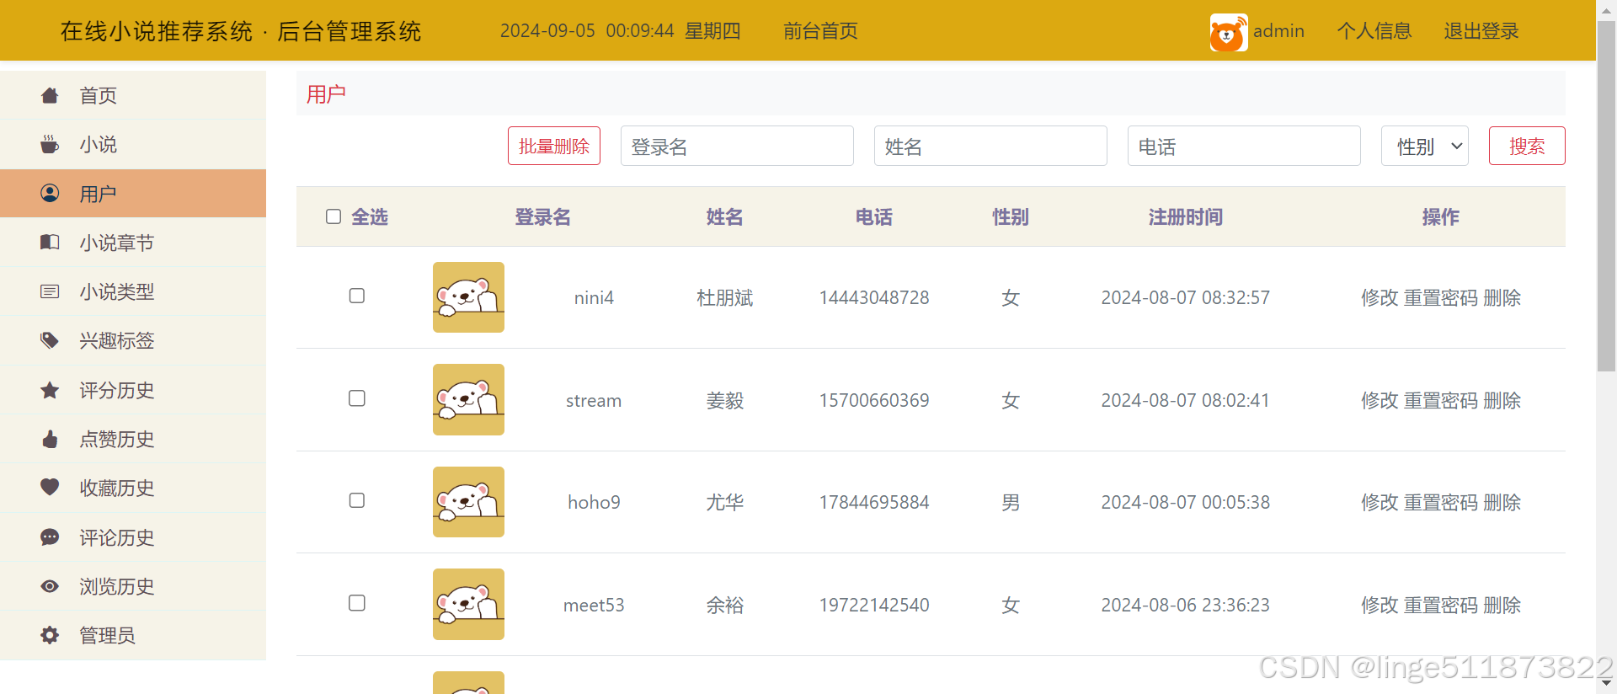
Task: Click the gear icon beside 管理员
Action: tap(50, 635)
